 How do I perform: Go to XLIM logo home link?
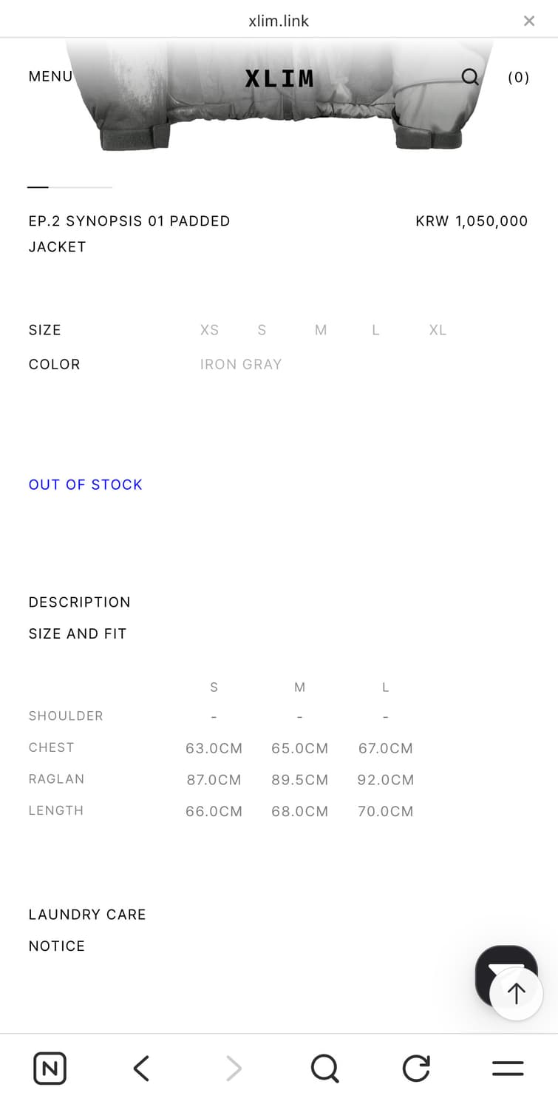pyautogui.click(x=279, y=78)
